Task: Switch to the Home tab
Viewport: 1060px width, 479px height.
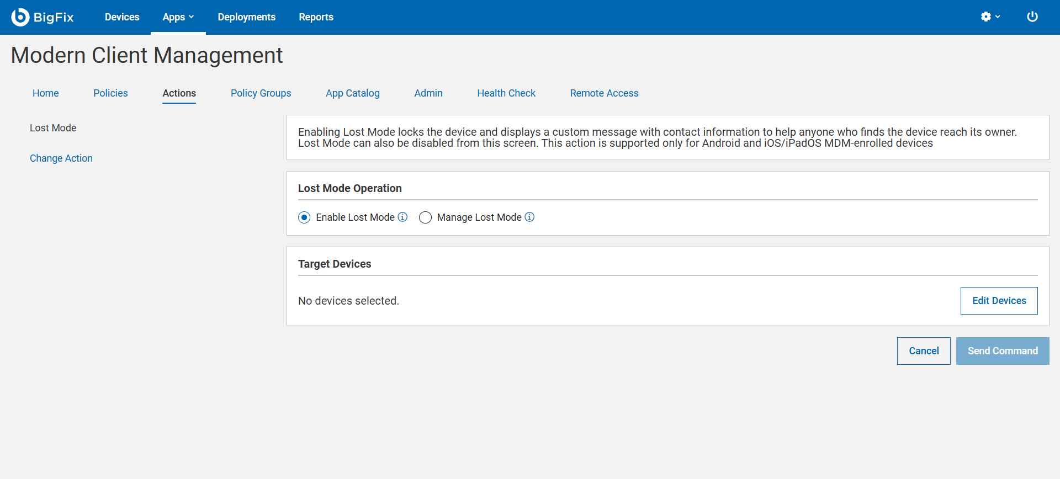Action: click(x=46, y=93)
